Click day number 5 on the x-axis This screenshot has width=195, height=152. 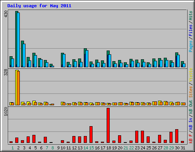[35, 148]
